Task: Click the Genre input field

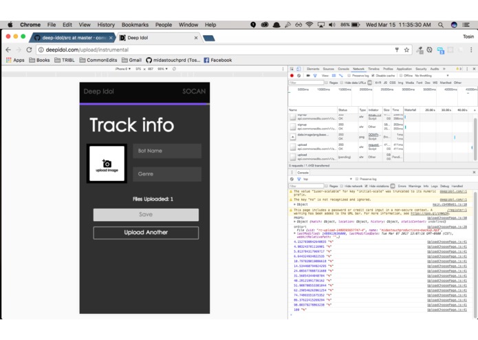Action: [x=167, y=174]
